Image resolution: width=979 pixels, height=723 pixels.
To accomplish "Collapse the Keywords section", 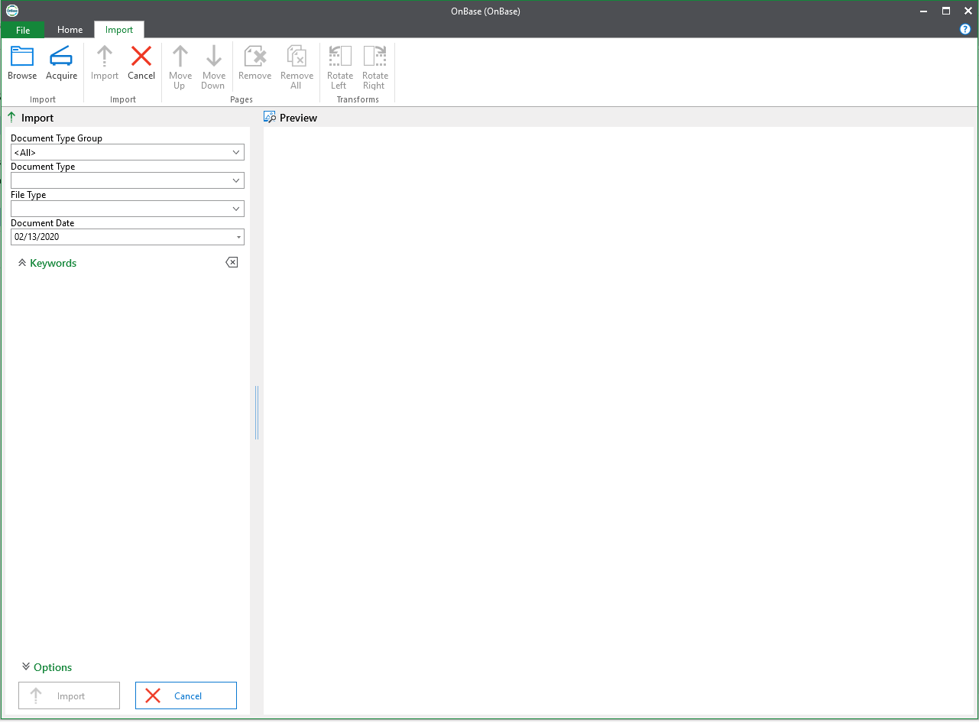I will (x=22, y=262).
